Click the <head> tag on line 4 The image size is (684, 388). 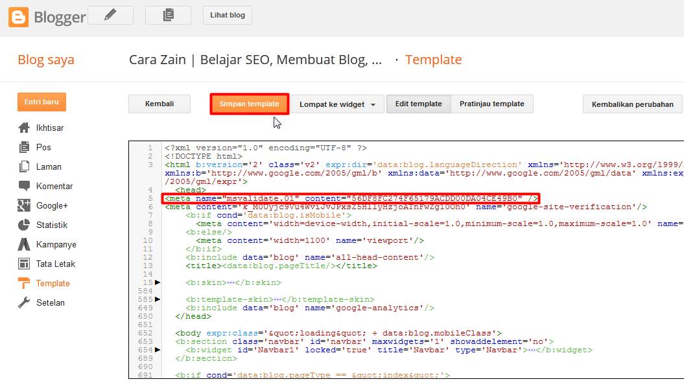tap(191, 190)
